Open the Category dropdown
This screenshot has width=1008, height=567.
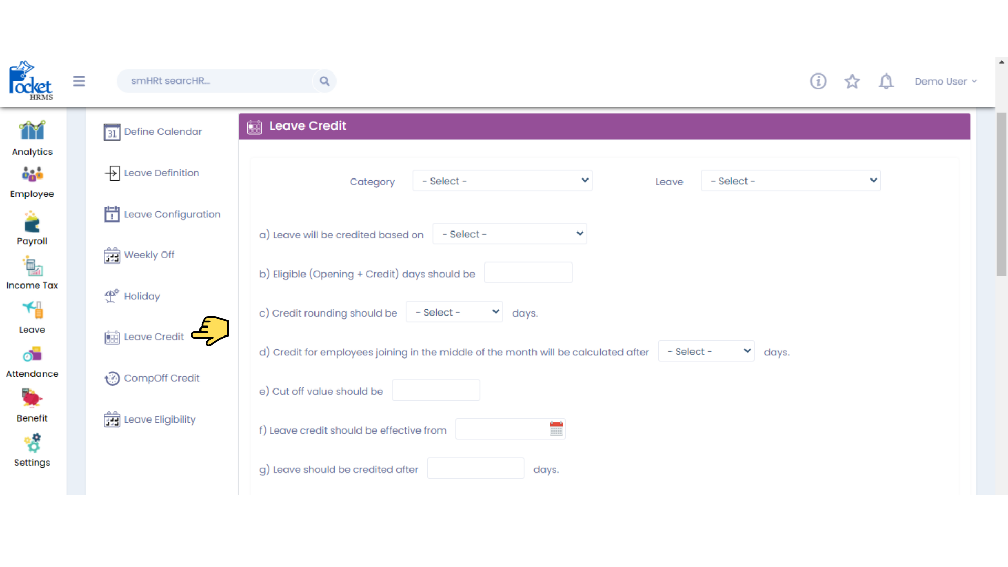(x=502, y=181)
